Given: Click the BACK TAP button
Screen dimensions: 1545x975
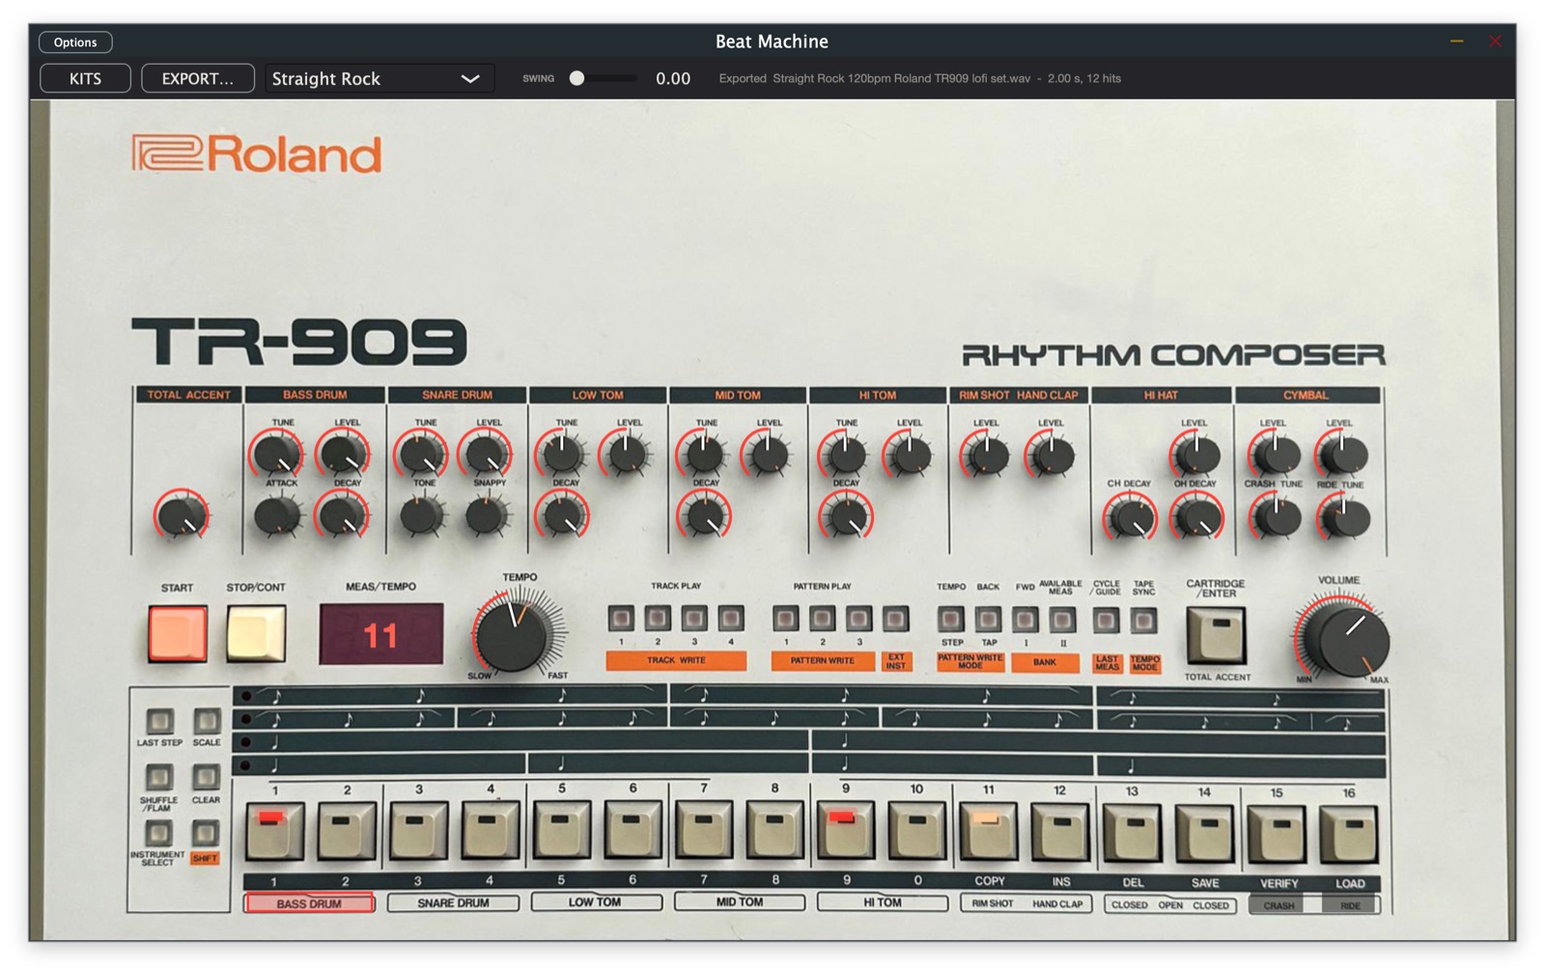Looking at the screenshot, I should pyautogui.click(x=988, y=619).
